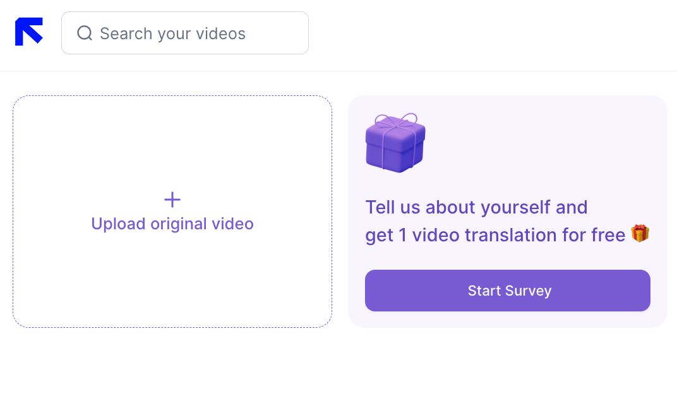Click the blue arrow logo icon
Viewport: 677px width, 403px height.
tap(29, 32)
